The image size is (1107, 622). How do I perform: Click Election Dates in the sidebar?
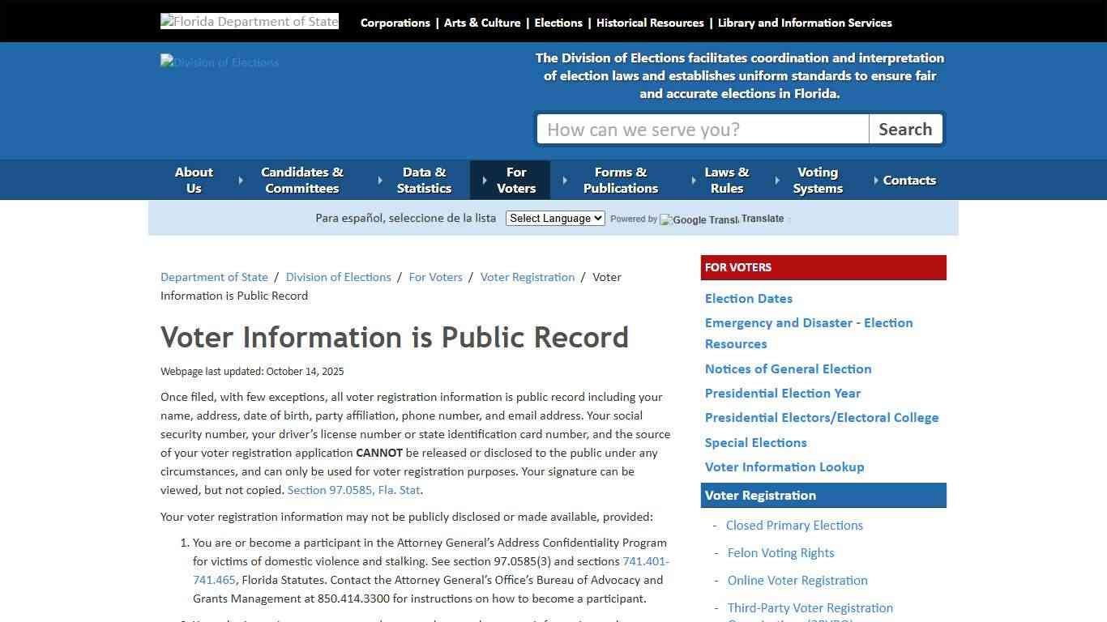[748, 298]
